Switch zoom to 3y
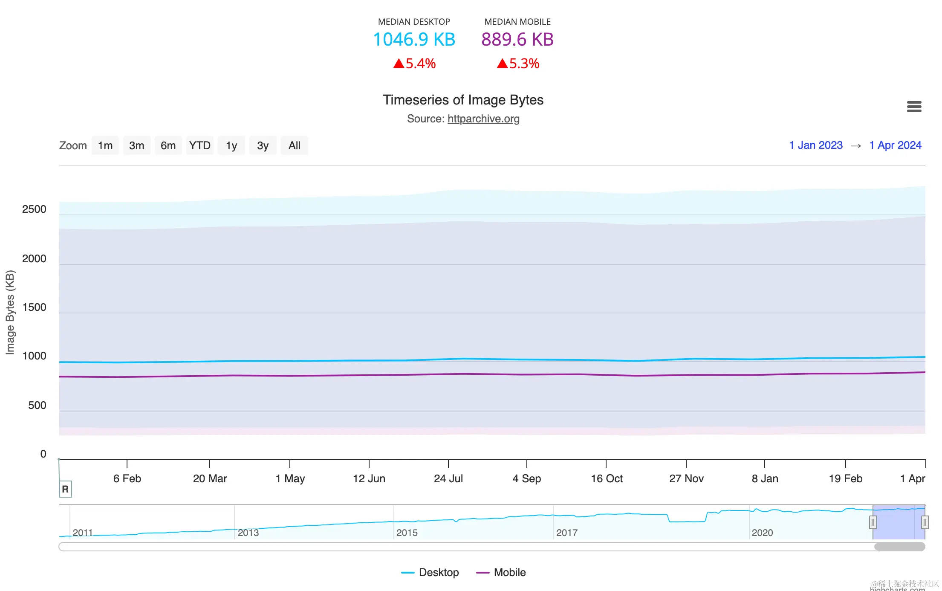This screenshot has height=591, width=942. [263, 146]
